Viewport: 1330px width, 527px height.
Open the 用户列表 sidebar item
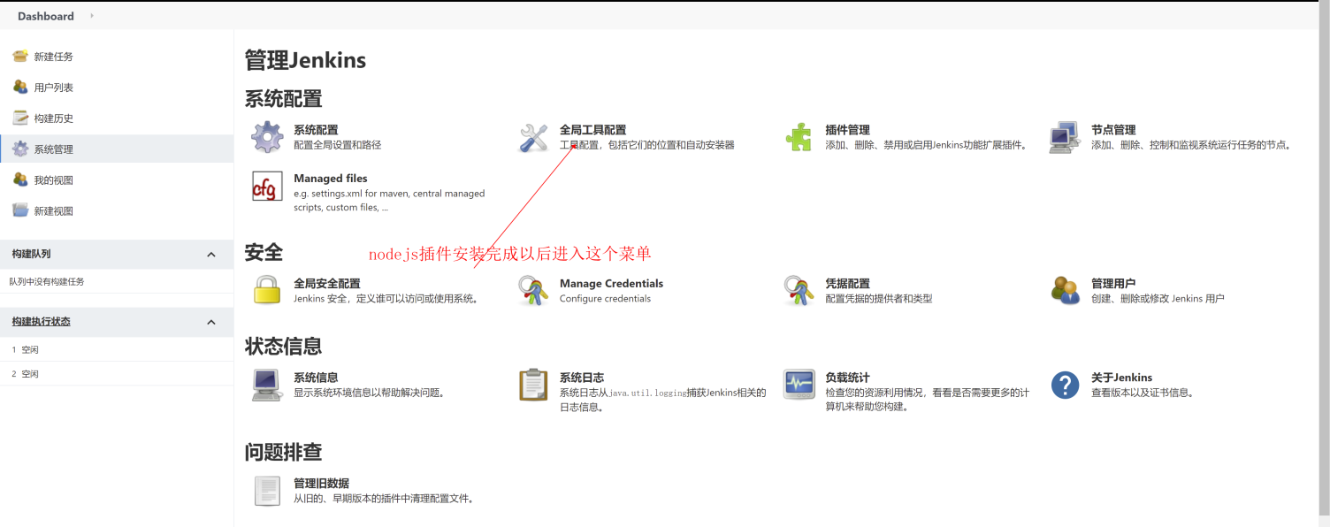(x=53, y=88)
